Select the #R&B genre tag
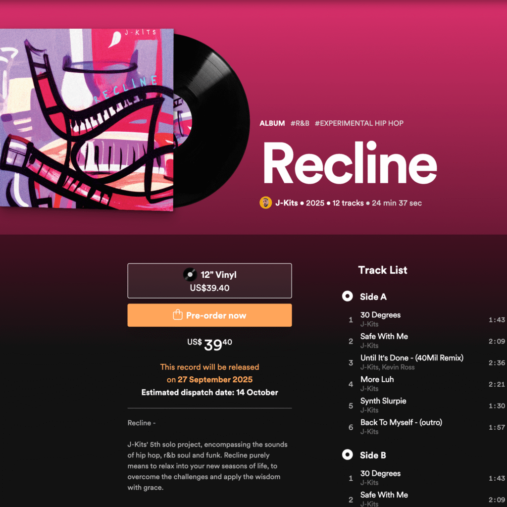Image resolution: width=507 pixels, height=507 pixels. 300,123
